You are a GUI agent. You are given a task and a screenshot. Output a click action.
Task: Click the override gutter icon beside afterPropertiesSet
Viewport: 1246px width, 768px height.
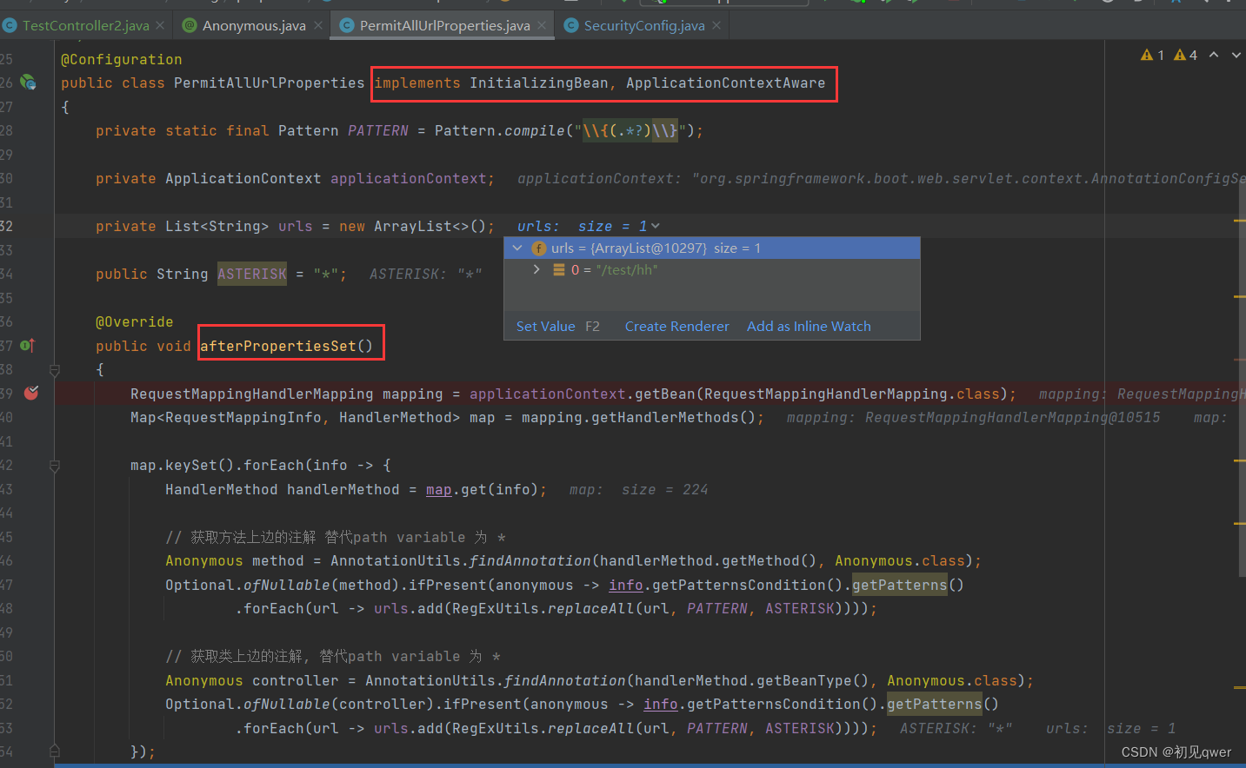(28, 346)
